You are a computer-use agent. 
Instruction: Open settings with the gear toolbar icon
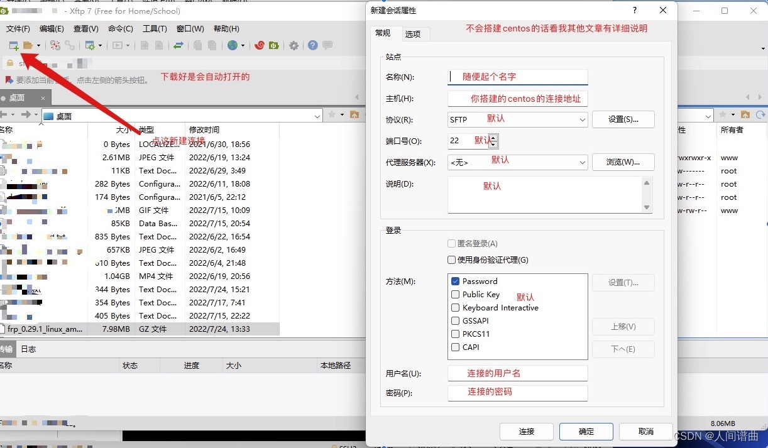point(293,45)
